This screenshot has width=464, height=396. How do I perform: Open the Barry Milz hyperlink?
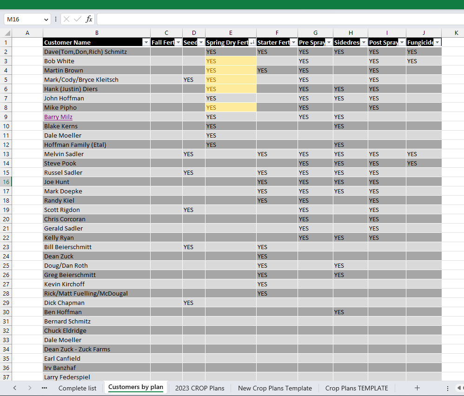58,117
